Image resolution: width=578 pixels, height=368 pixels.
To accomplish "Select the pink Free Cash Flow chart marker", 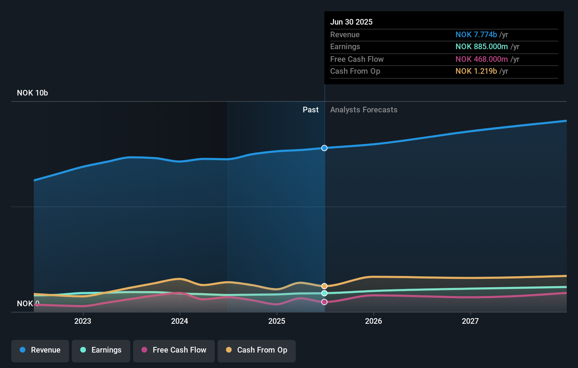I will click(x=324, y=302).
